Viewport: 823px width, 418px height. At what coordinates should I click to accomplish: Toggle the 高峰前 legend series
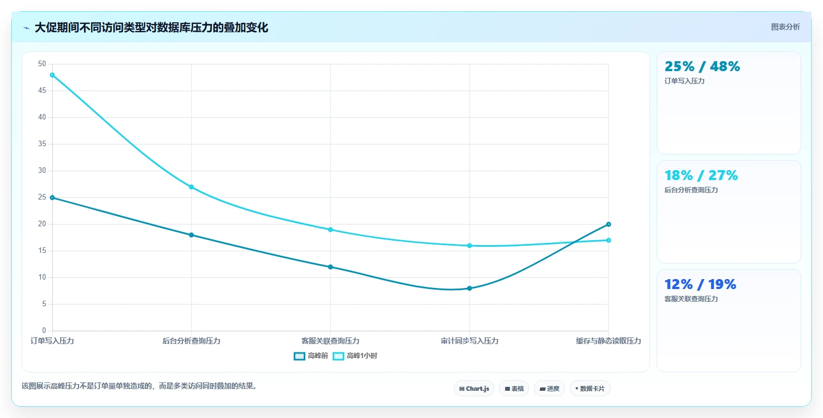pos(310,356)
